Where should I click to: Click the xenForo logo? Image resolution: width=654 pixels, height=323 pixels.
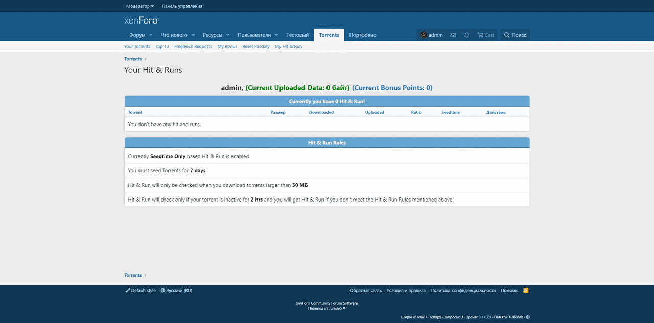[142, 21]
